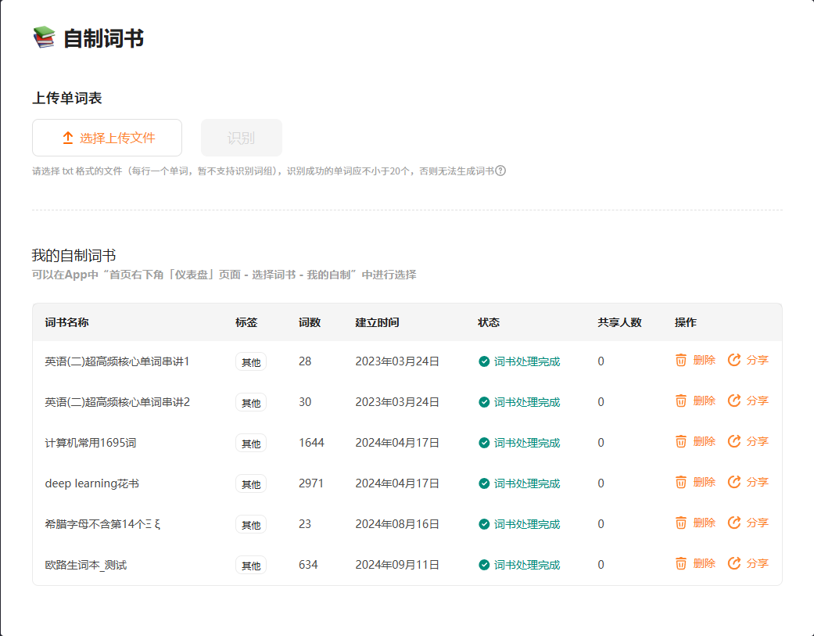
Task: Click the upload arrow icon
Action: click(68, 138)
